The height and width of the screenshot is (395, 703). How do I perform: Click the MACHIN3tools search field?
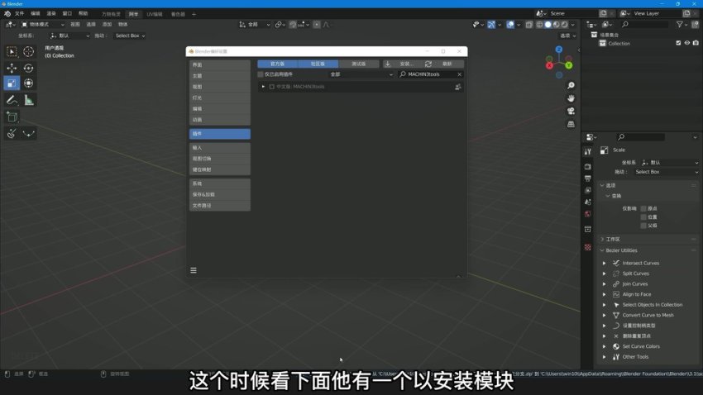pos(429,74)
